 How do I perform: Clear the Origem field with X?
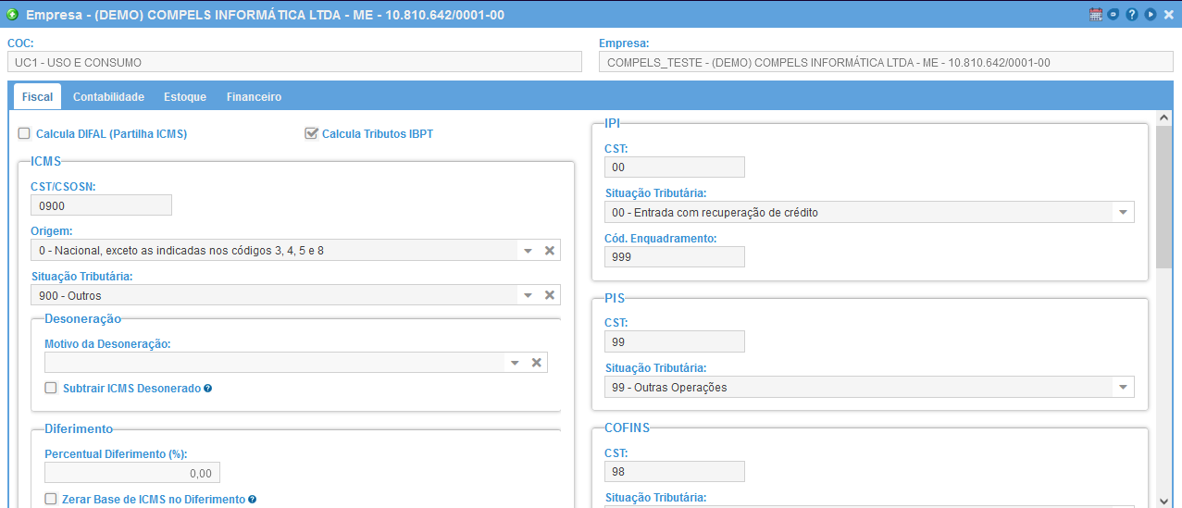click(549, 251)
